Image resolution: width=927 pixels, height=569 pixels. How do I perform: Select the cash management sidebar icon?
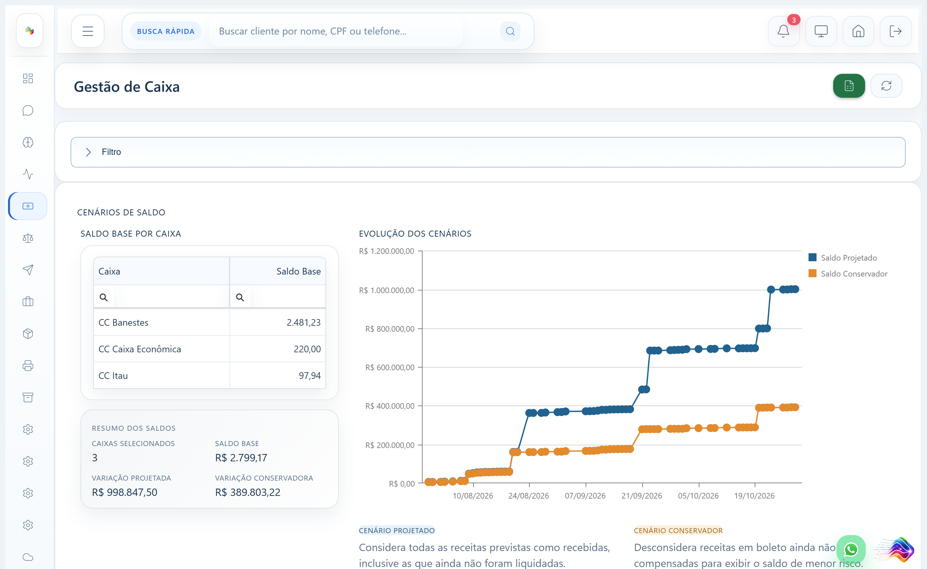pos(28,206)
